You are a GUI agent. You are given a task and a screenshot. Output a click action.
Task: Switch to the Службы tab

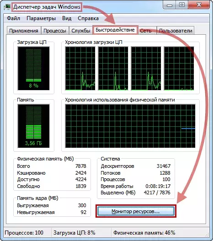[x=81, y=31]
